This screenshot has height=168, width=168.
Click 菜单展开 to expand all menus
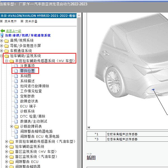[11, 21]
